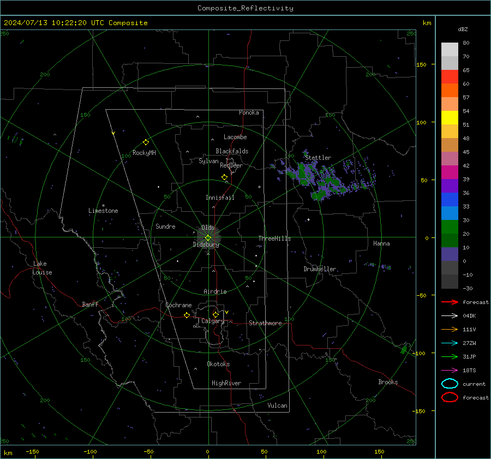The height and width of the screenshot is (459, 491).
Task: Select the Vulcan label
Action: (277, 406)
